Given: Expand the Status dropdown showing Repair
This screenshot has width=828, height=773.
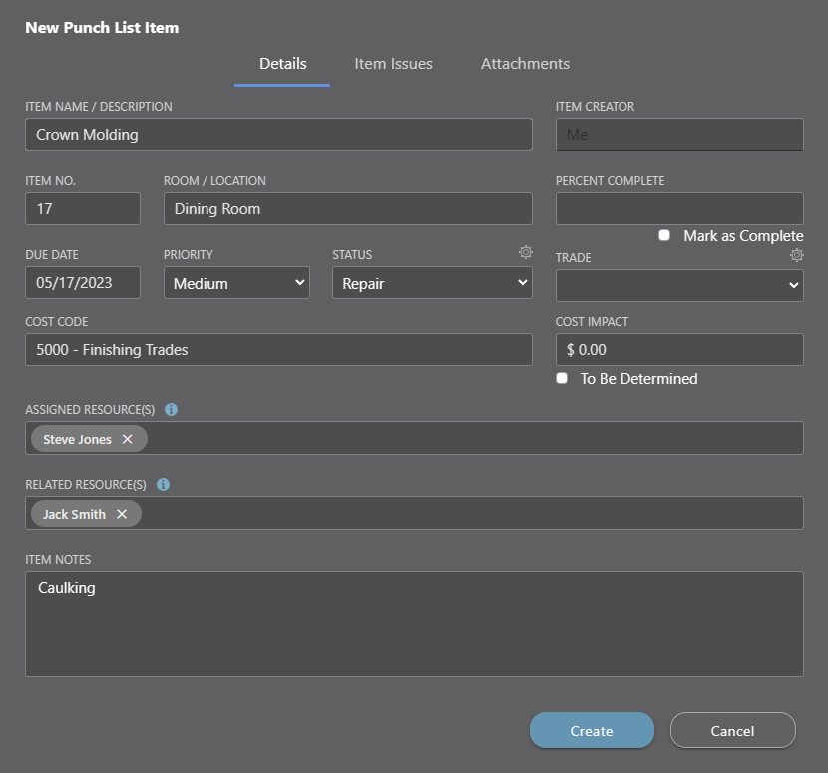Looking at the screenshot, I should pyautogui.click(x=432, y=283).
